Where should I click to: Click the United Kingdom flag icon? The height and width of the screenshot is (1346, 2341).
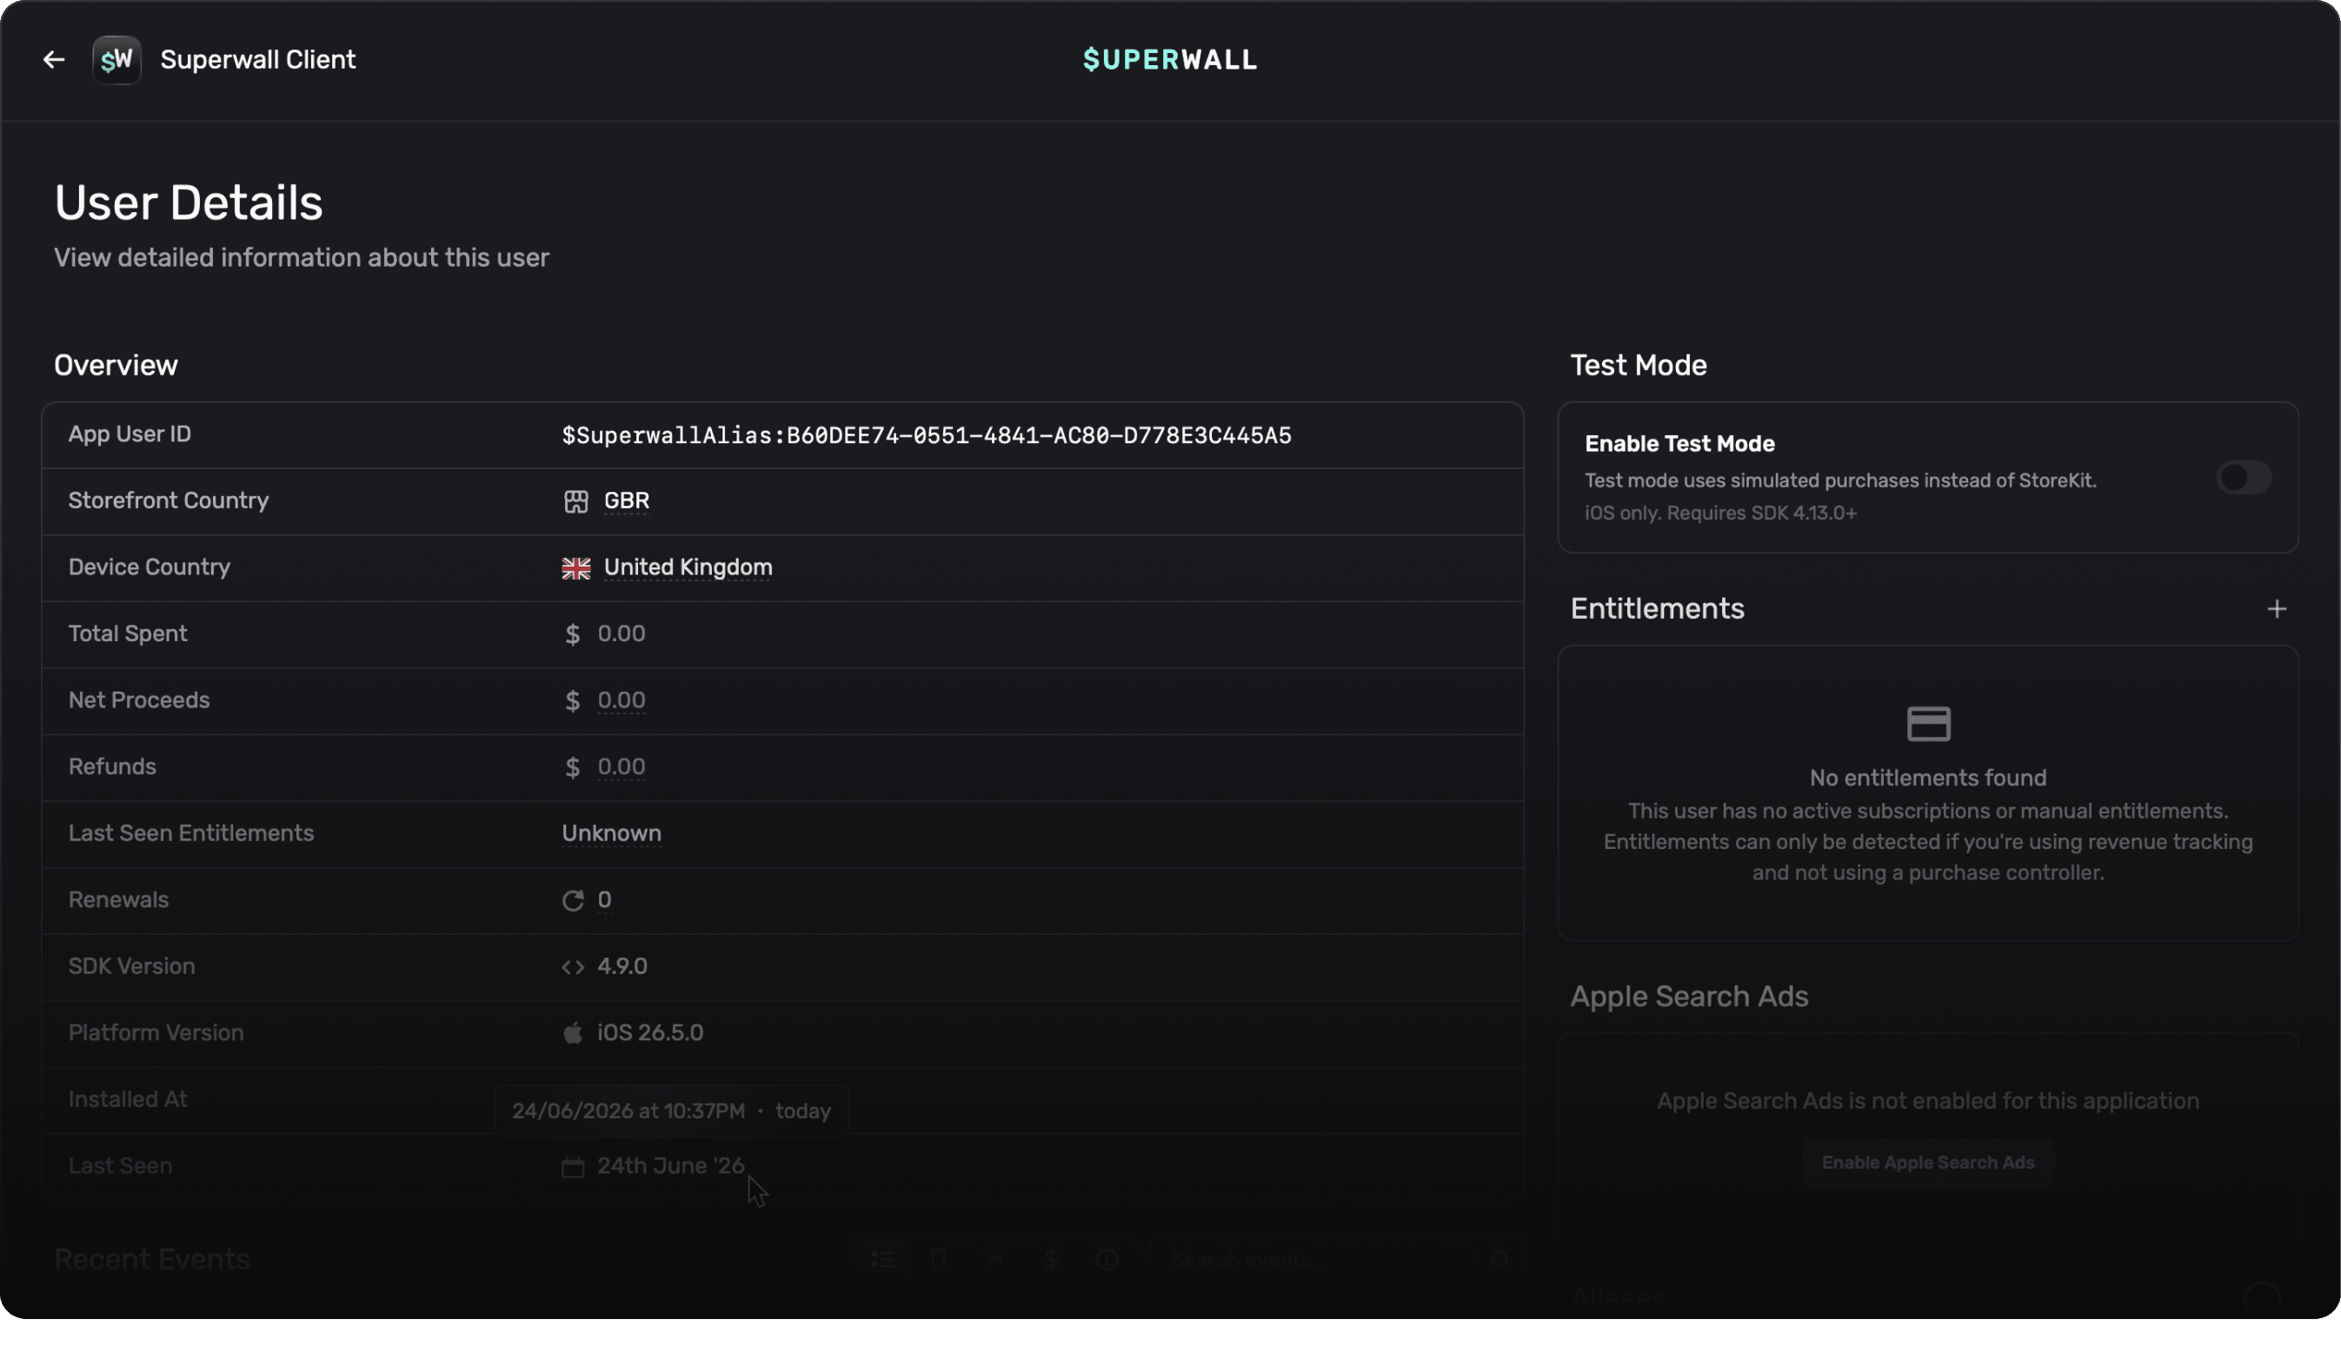[x=575, y=568]
